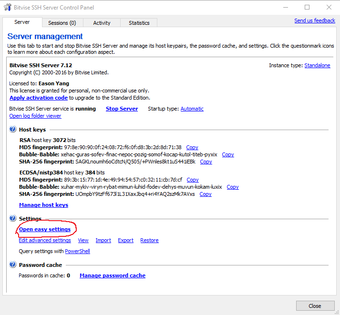Image resolution: width=340 pixels, height=315 pixels.
Task: Click the xehac-guras Bubble-Babble text
Action: [139, 154]
